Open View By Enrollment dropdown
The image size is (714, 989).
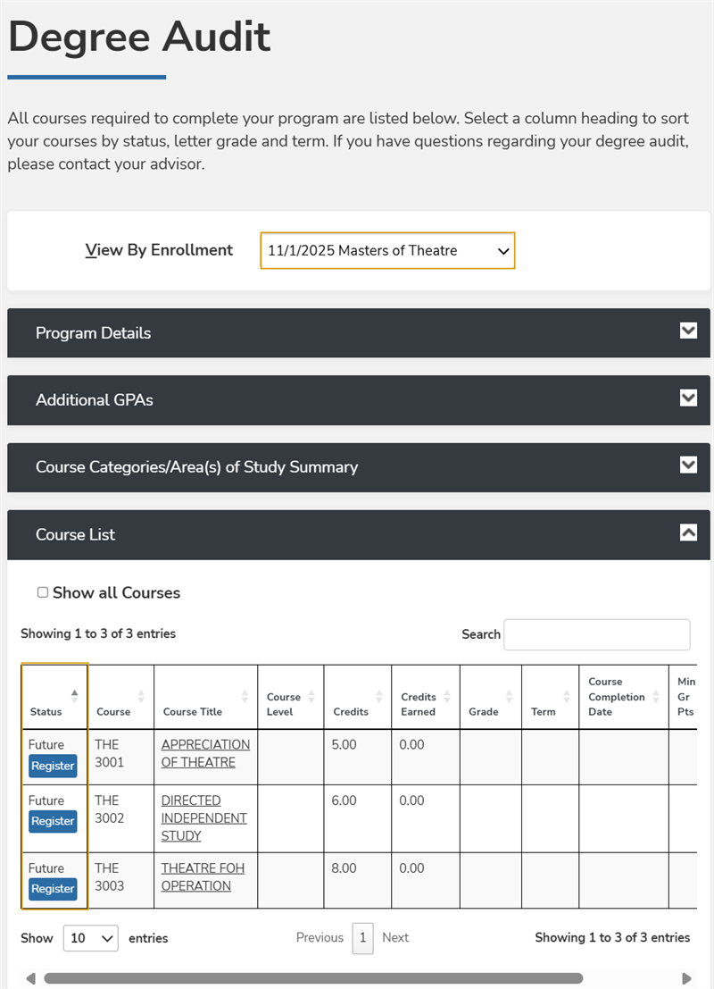[x=387, y=251]
